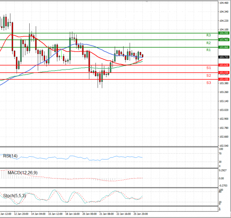
Task: Click the current price tag 103.733
Action: pyautogui.click(x=224, y=57)
